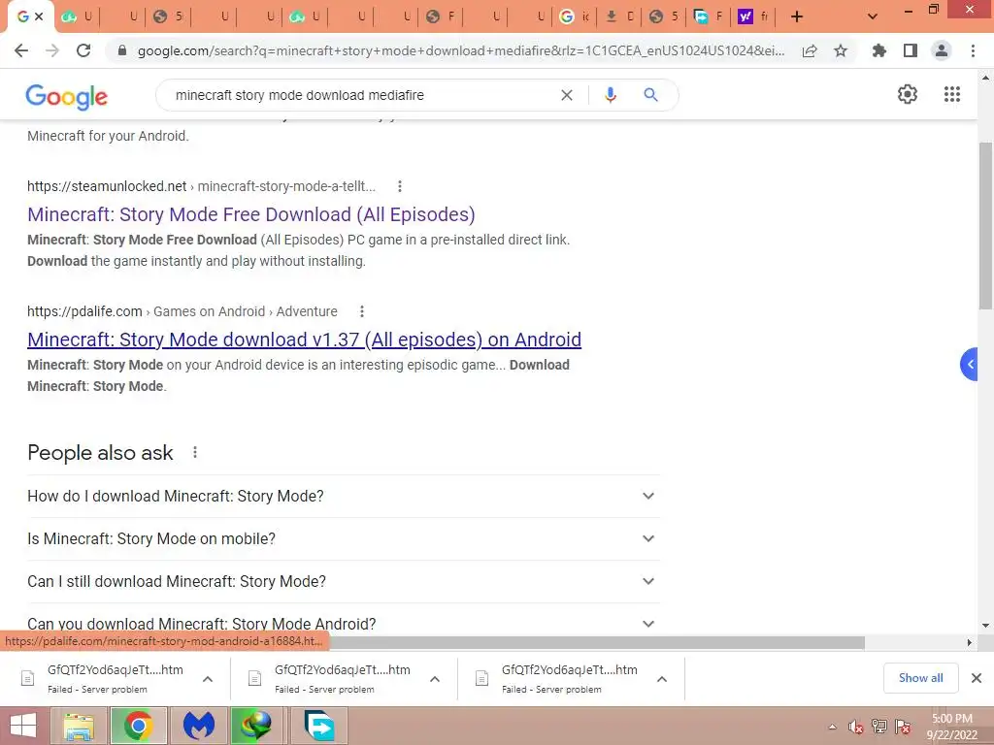Image resolution: width=994 pixels, height=745 pixels.
Task: Open the network tray icon
Action: pos(879,727)
